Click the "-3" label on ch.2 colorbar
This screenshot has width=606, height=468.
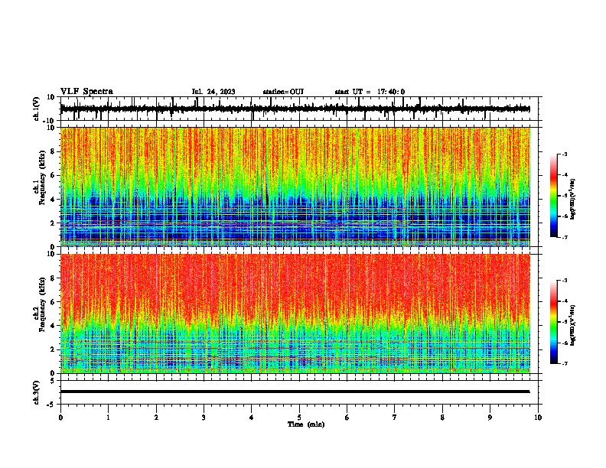pos(565,281)
